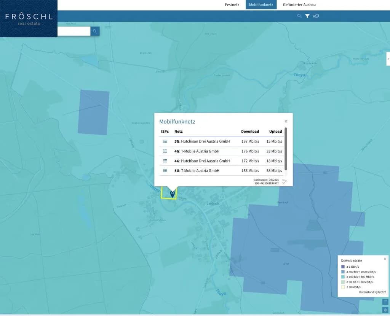390x316 pixels.
Task: Open the Geförderter Ausbau tab
Action: click(299, 5)
